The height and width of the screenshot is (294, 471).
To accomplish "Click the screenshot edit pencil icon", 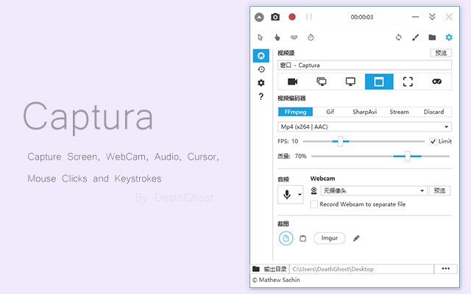I will click(356, 238).
